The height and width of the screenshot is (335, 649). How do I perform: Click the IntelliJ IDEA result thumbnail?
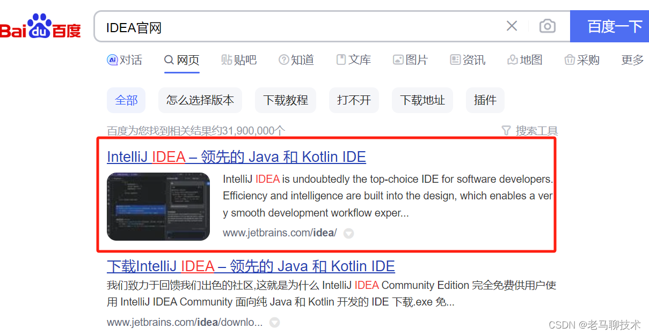[x=158, y=206]
